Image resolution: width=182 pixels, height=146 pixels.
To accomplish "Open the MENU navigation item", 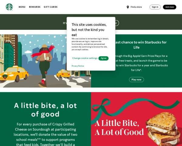I will [22, 7].
